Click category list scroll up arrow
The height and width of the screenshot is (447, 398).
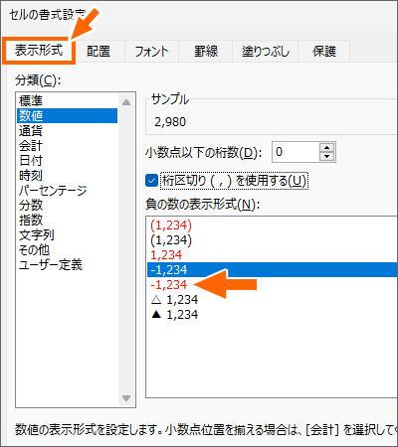tap(126, 102)
